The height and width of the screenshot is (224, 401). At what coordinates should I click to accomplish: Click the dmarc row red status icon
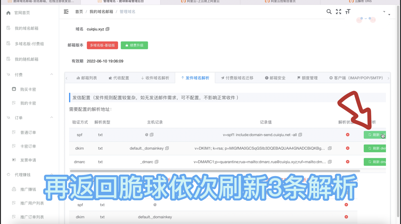(347, 162)
